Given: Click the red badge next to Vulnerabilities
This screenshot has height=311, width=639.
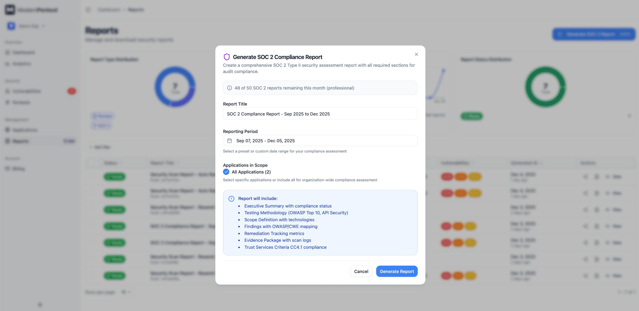Looking at the screenshot, I should (x=72, y=91).
